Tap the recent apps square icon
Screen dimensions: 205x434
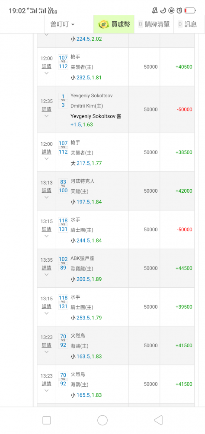47,420
